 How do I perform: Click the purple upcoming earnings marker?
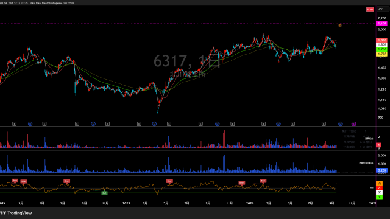click(353, 123)
